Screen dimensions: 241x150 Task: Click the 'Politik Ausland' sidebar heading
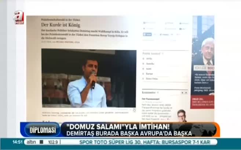(x=151, y=54)
